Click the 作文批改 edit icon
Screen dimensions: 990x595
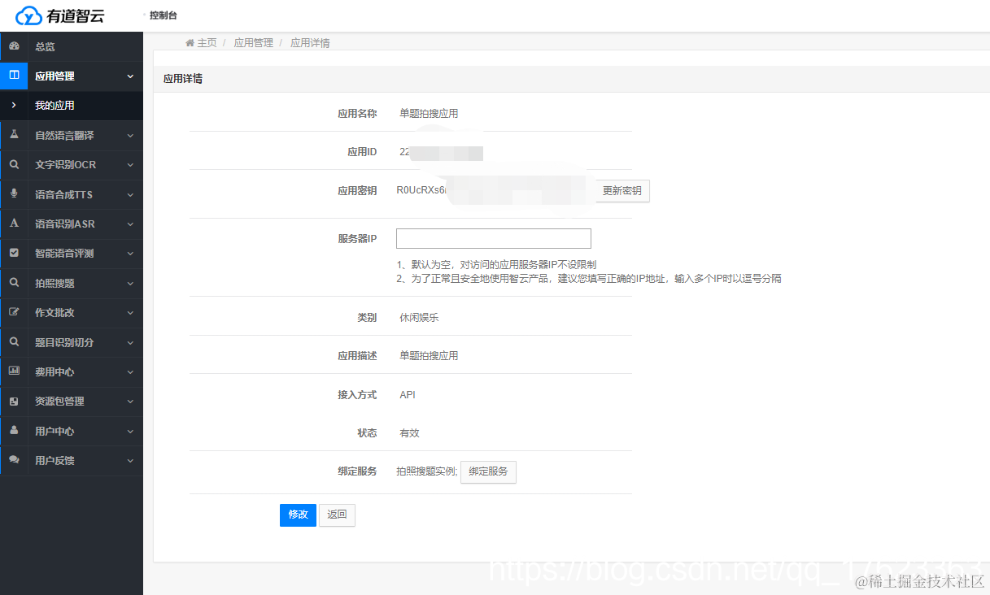pos(13,313)
